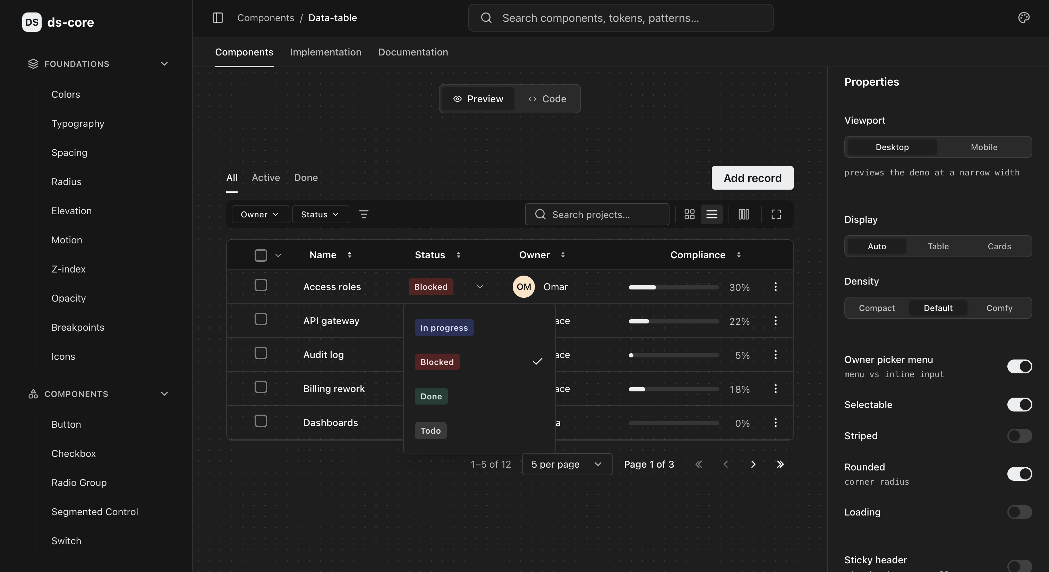Enter fullscreen with expand icon
1049x572 pixels.
coord(776,214)
